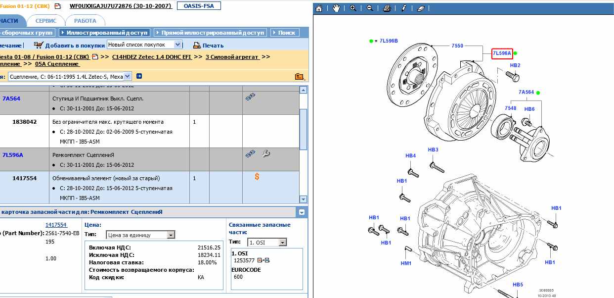614x298 pixels.
Task: Select the hand pan tool
Action: click(x=336, y=8)
